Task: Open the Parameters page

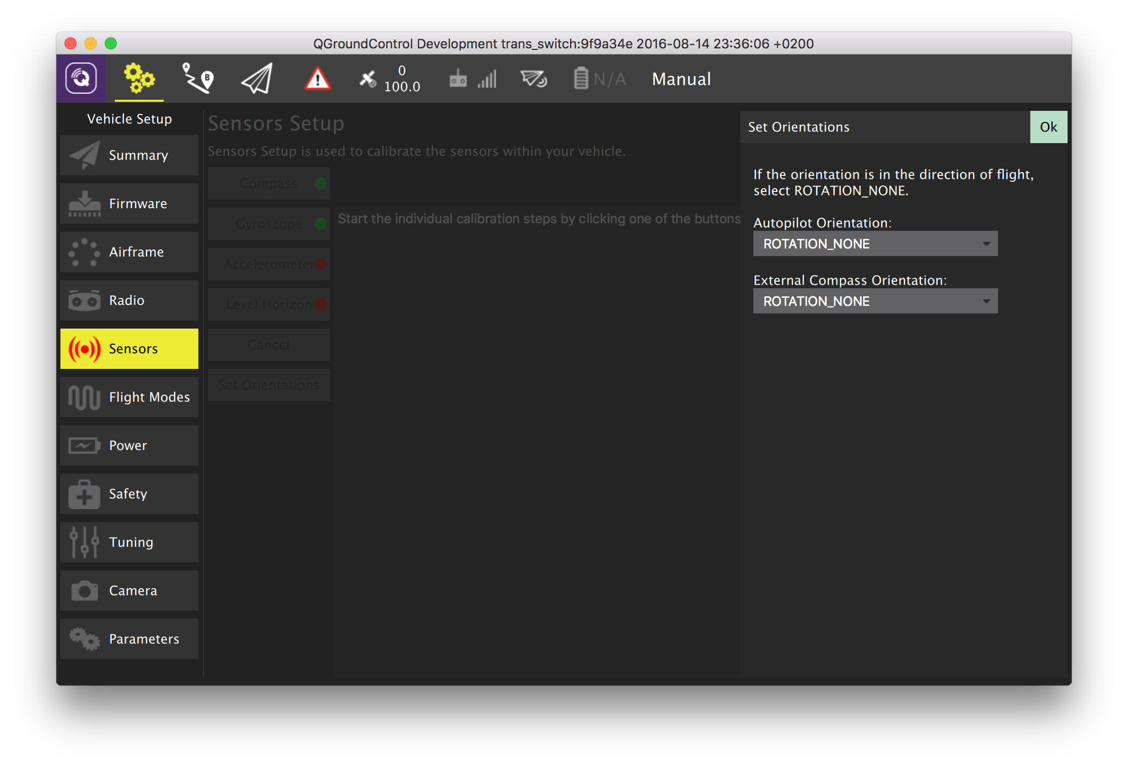Action: tap(129, 639)
